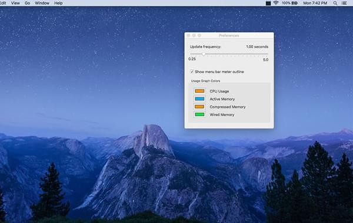The height and width of the screenshot is (223, 353).
Task: Open the Active Memory color well
Action: (199, 99)
